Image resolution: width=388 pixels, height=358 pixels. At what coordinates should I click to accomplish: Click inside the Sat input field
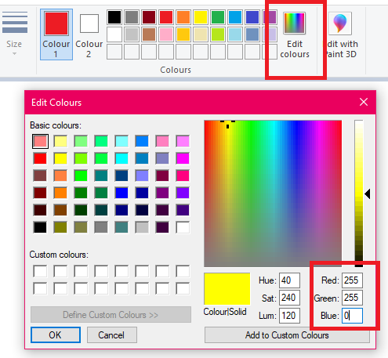point(289,298)
